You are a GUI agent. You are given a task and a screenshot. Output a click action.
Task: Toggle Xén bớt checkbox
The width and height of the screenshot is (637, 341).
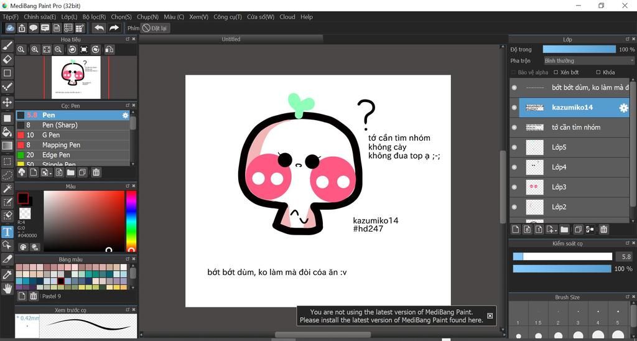556,72
